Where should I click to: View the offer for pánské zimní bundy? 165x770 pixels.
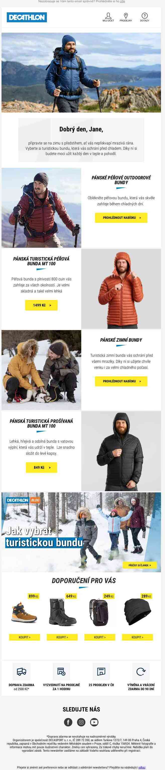click(121, 381)
